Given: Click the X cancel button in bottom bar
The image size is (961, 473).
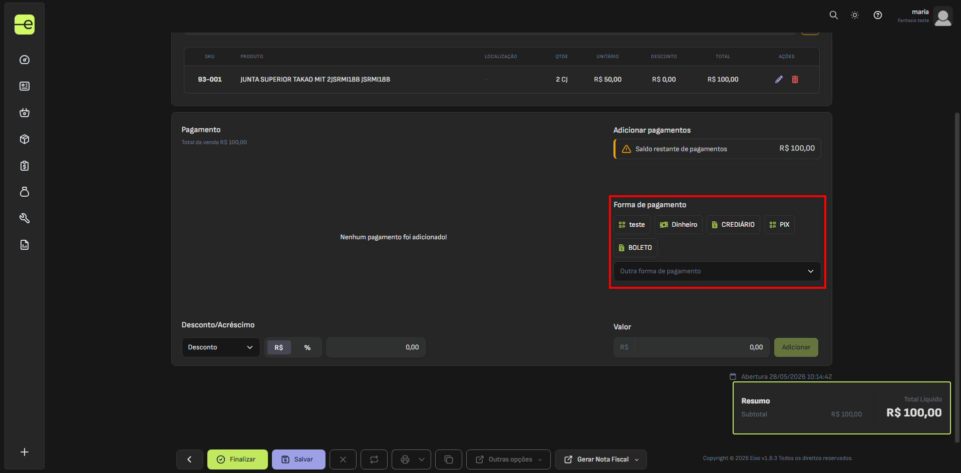Looking at the screenshot, I should (x=343, y=459).
